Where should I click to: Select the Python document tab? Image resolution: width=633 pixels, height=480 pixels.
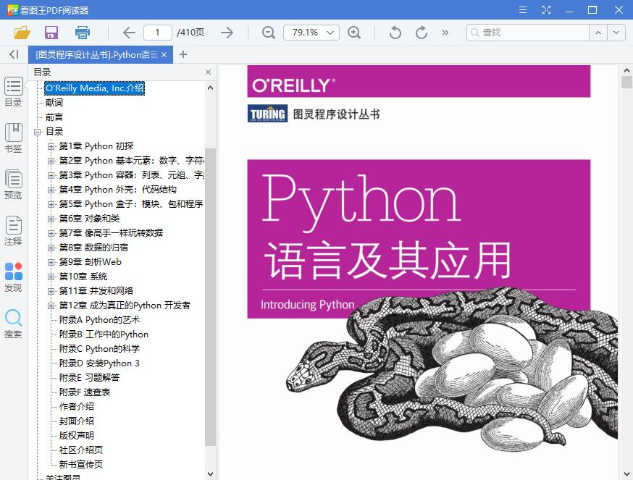(x=96, y=54)
